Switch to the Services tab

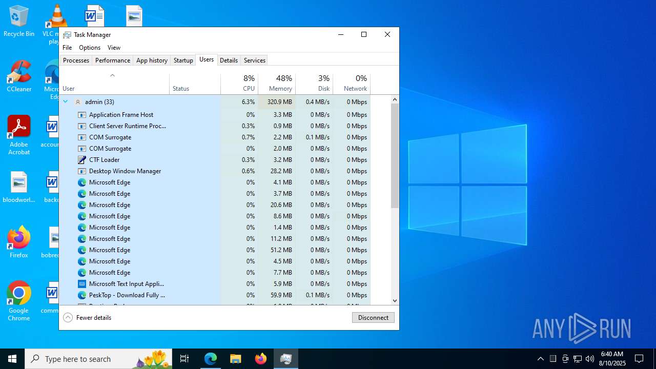click(255, 60)
